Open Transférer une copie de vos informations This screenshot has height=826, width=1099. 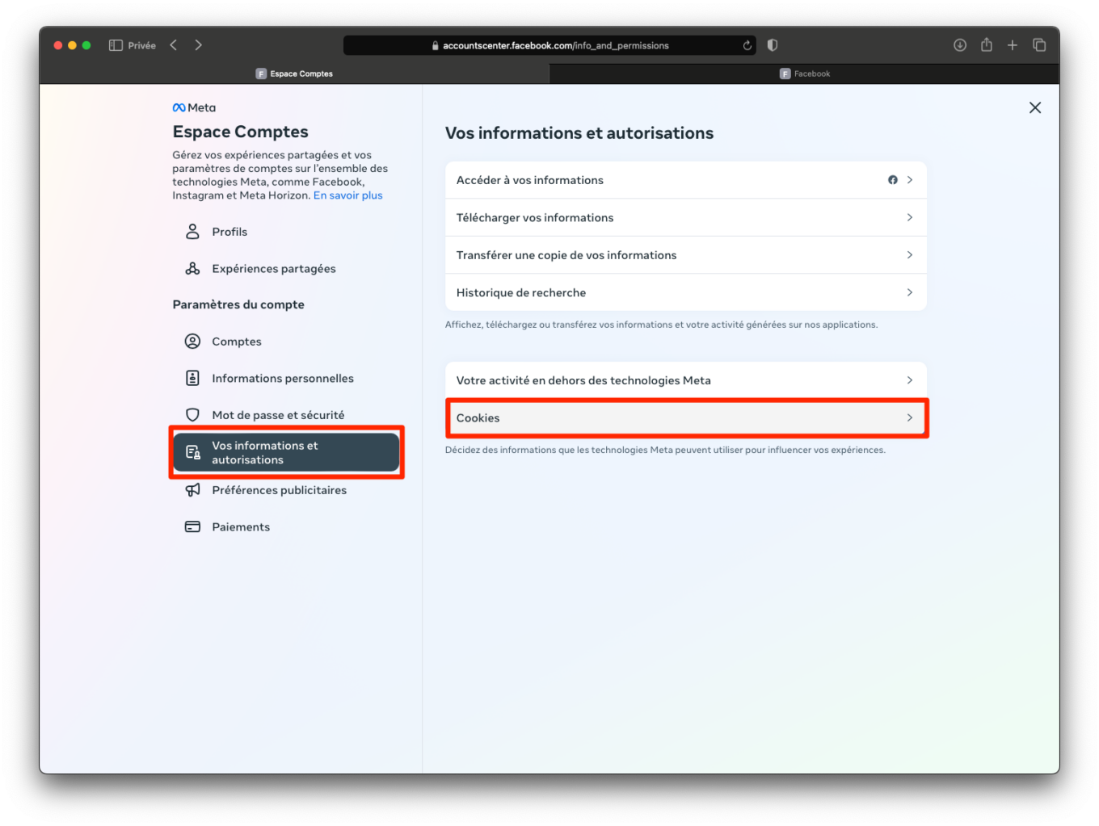click(686, 255)
